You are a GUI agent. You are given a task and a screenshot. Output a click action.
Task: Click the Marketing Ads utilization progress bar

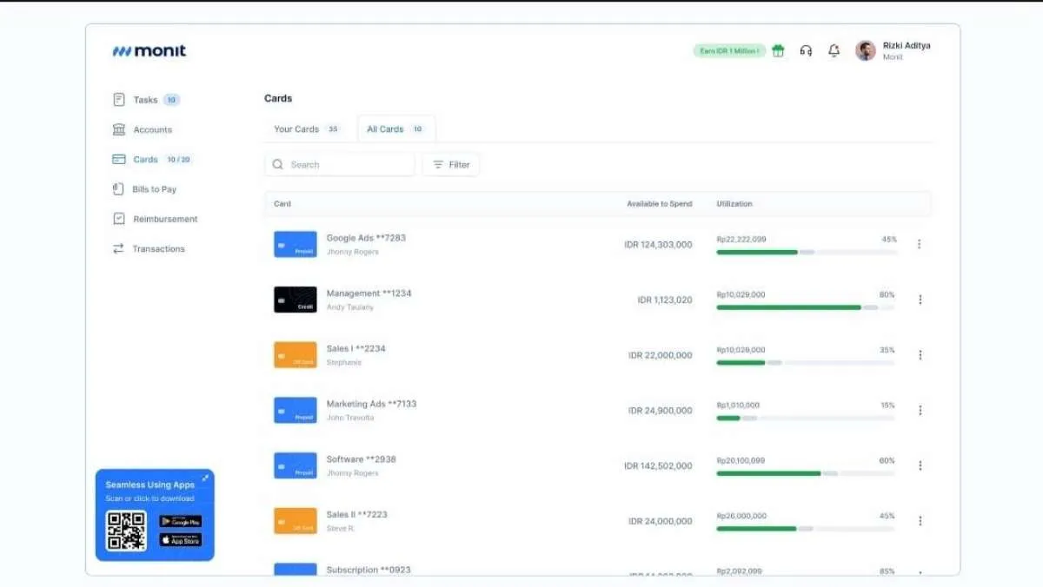(806, 419)
